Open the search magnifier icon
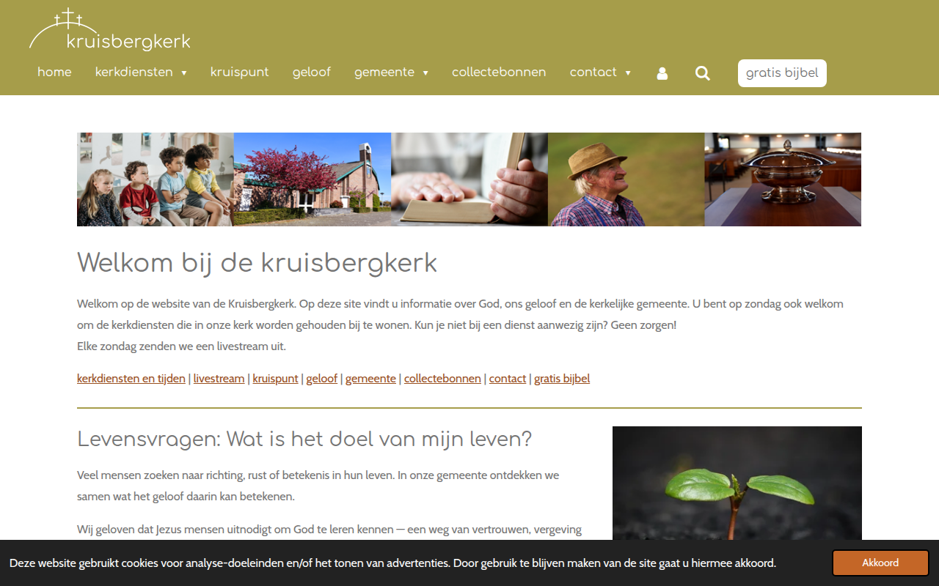This screenshot has height=586, width=939. 703,73
